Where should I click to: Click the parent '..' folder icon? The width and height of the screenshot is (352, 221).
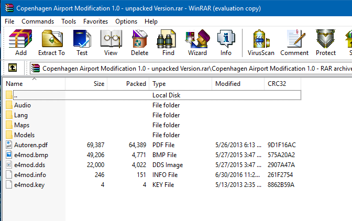(x=9, y=95)
